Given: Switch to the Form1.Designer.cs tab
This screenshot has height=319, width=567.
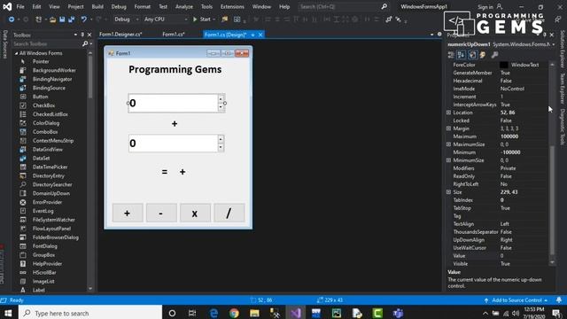Looking at the screenshot, I should [120, 35].
